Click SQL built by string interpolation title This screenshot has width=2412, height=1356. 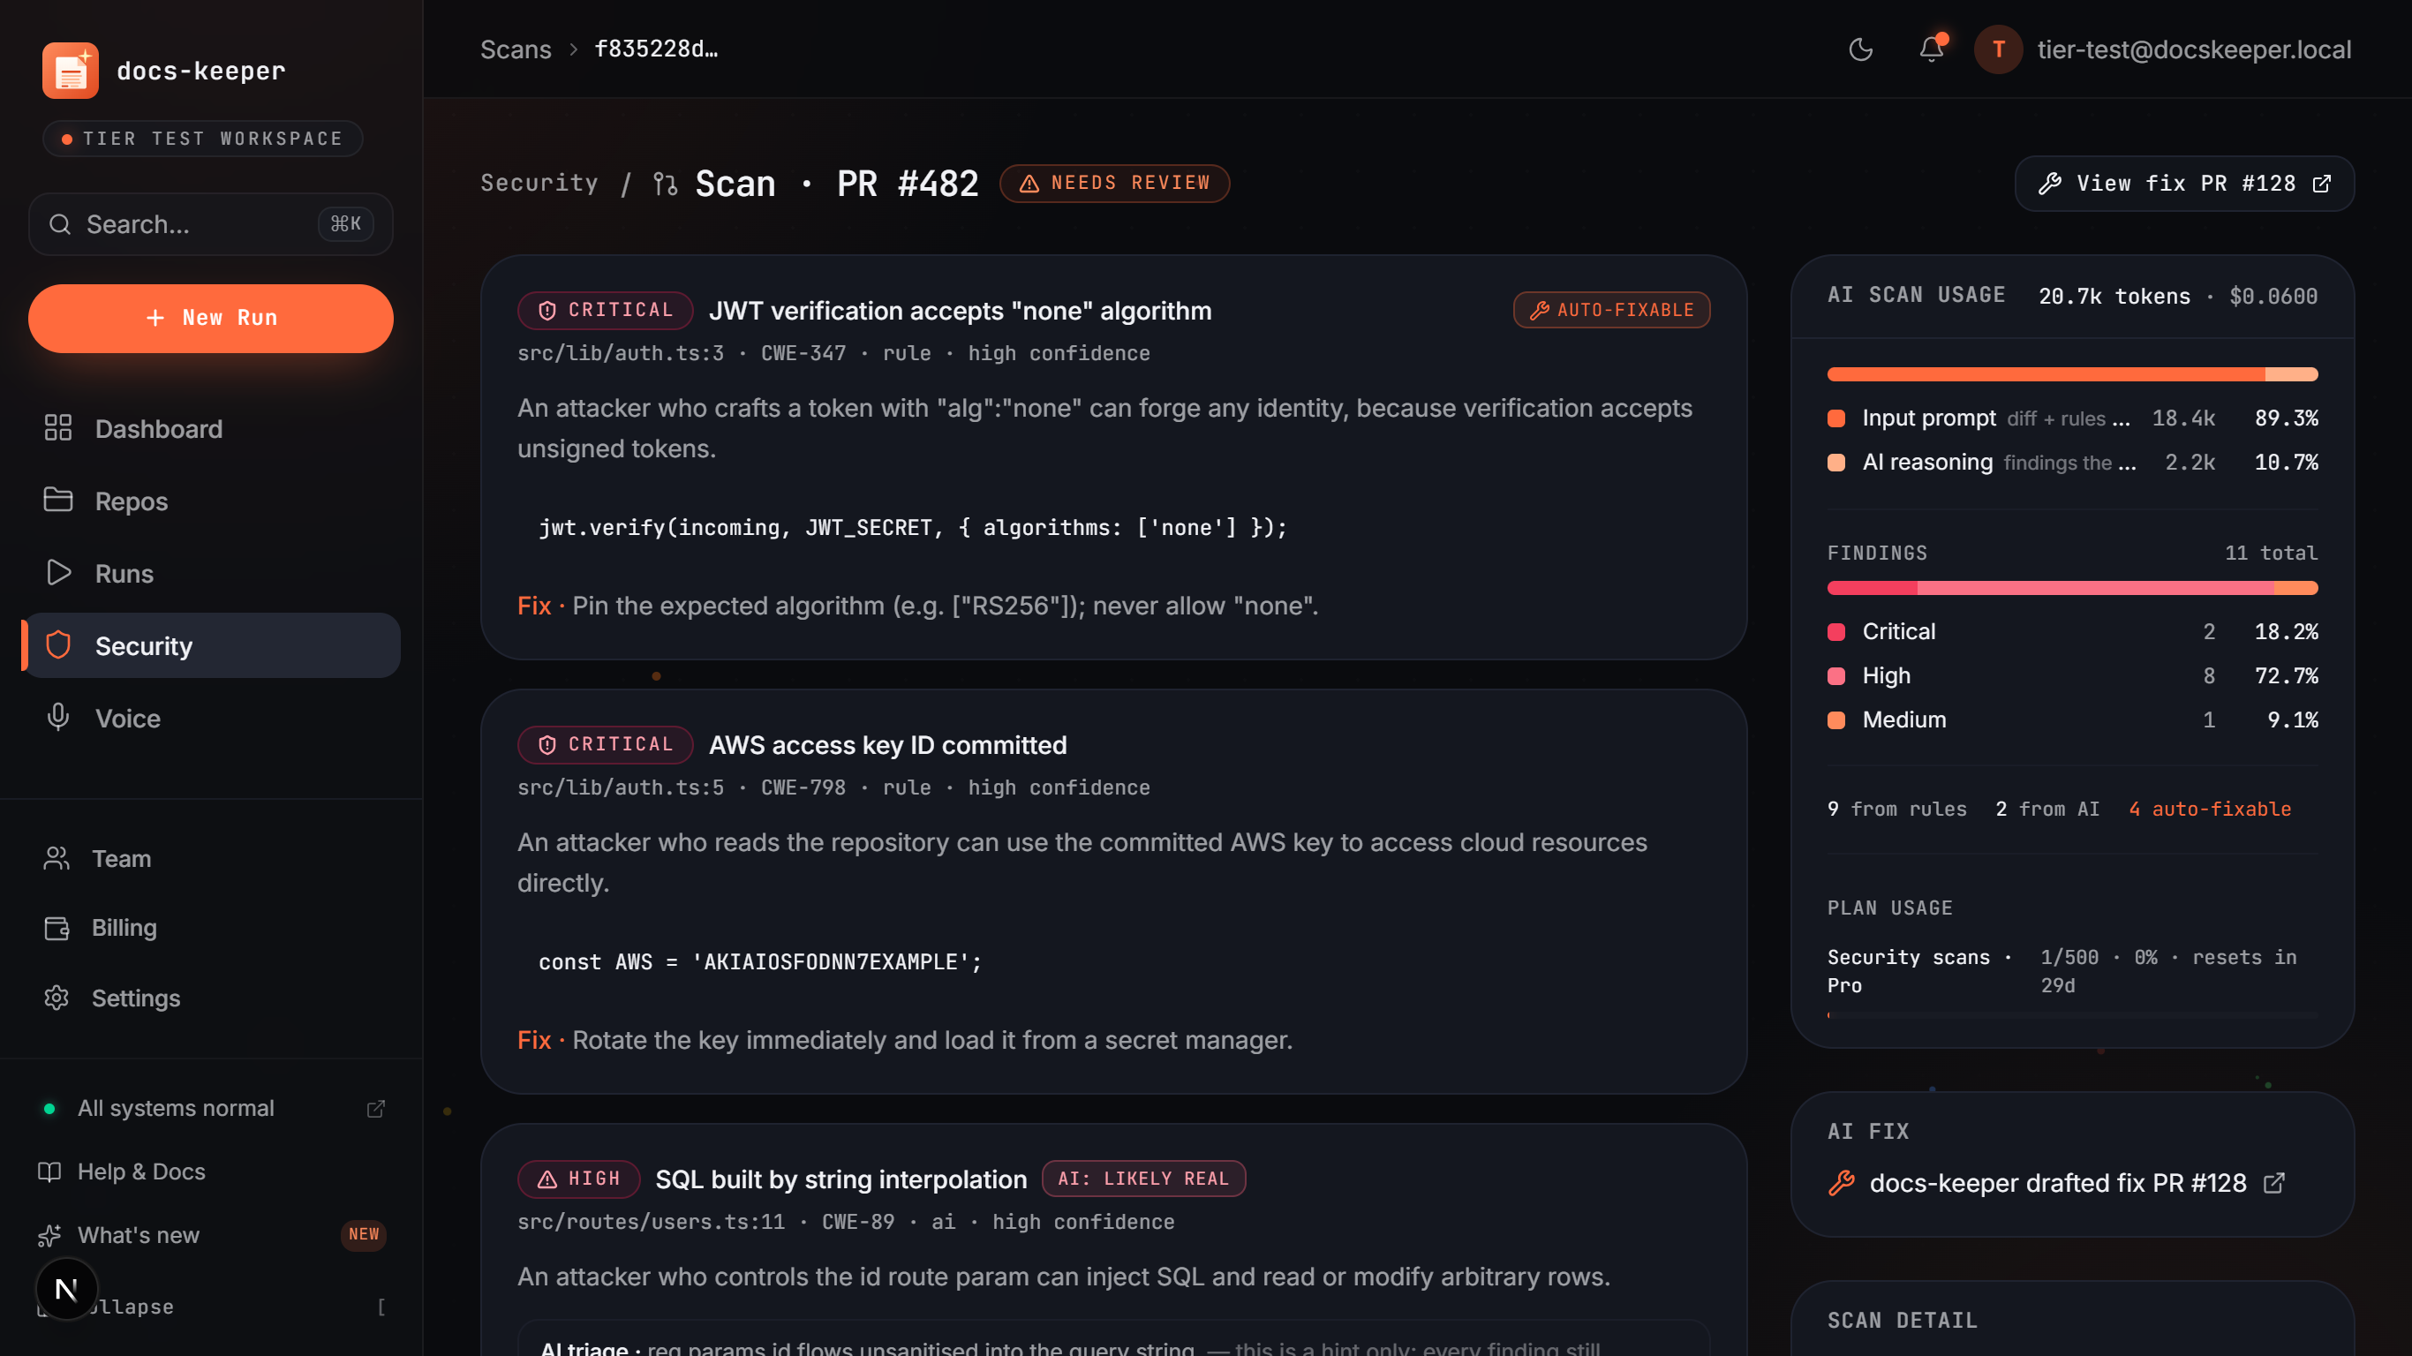840,1180
